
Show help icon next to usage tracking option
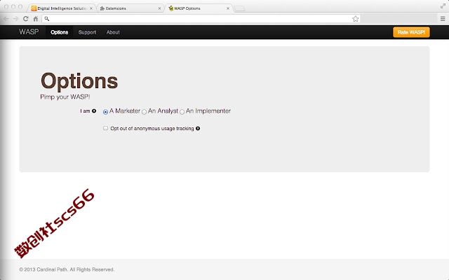pos(198,129)
